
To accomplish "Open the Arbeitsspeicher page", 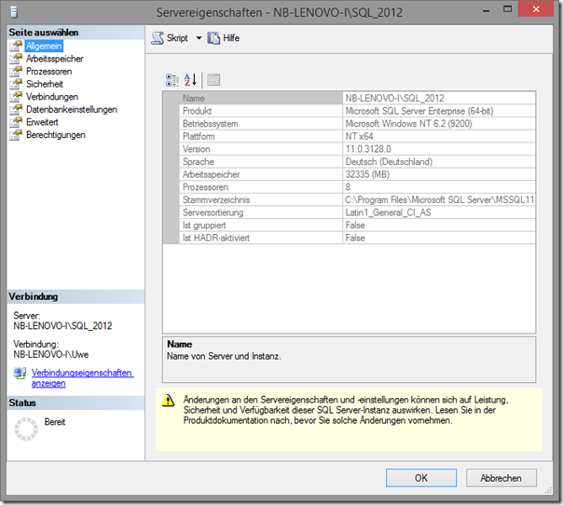I will (55, 59).
